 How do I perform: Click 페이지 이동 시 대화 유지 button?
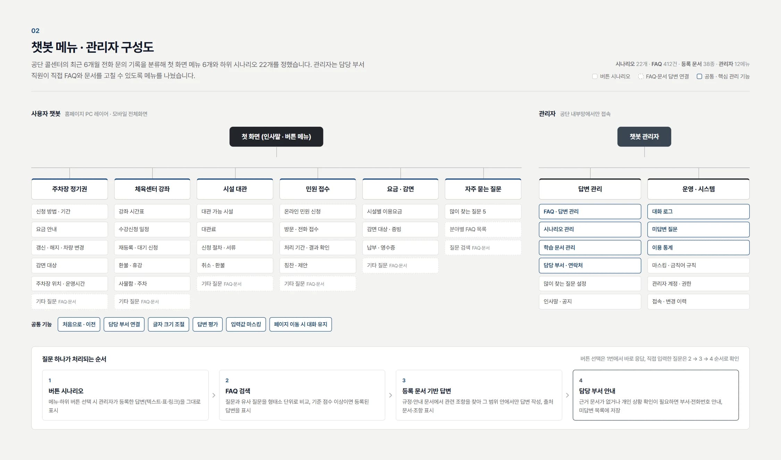coord(301,324)
